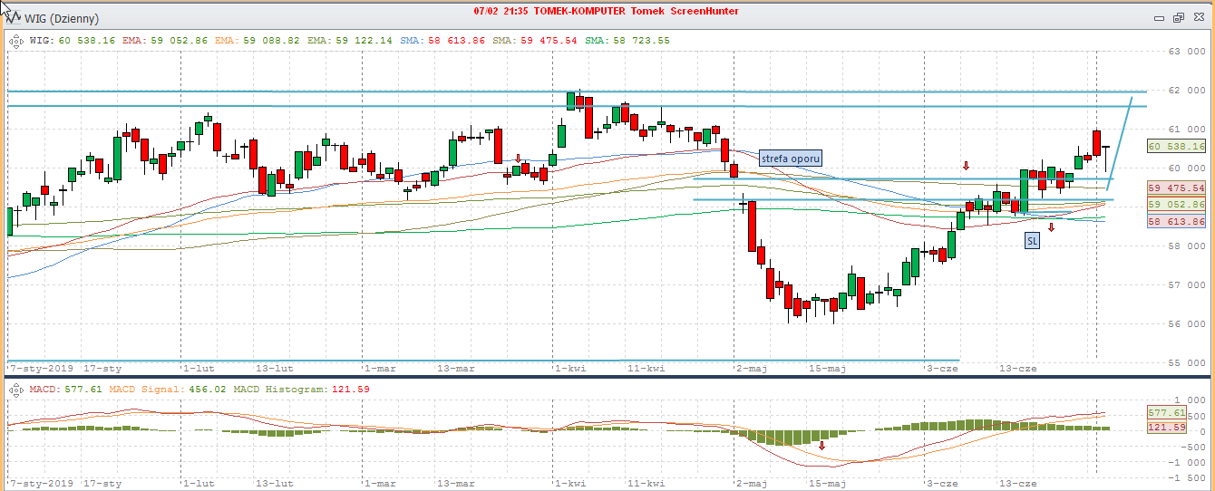This screenshot has width=1215, height=491.
Task: Click the 59 475.54 SMA price tag
Action: [x=1175, y=188]
